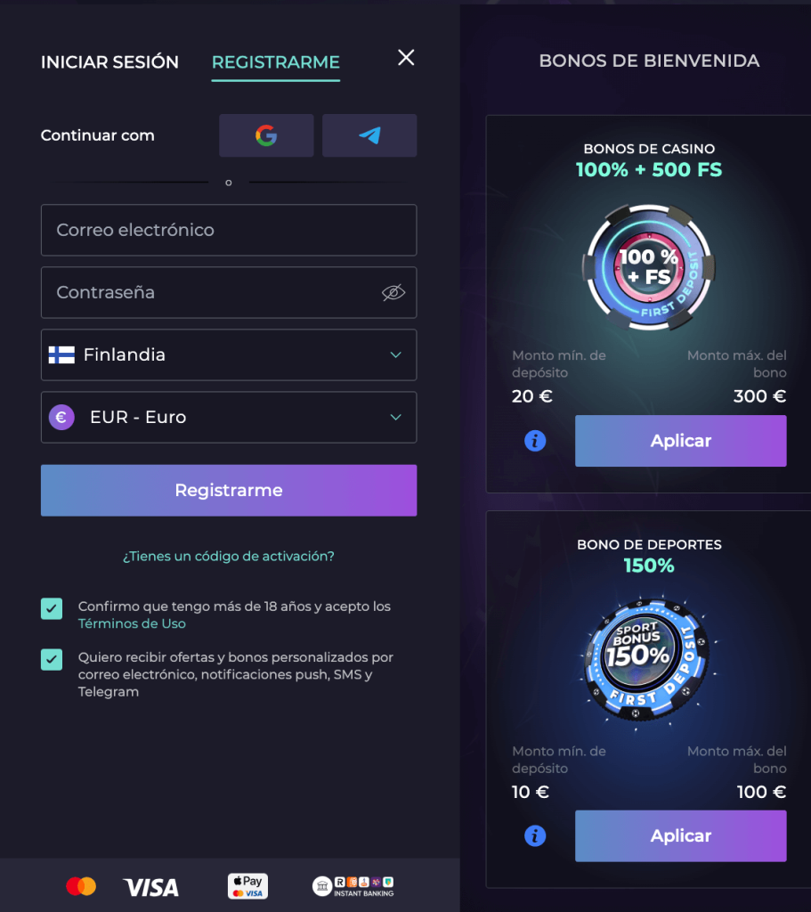This screenshot has height=912, width=811.
Task: Click the activation code link
Action: (229, 556)
